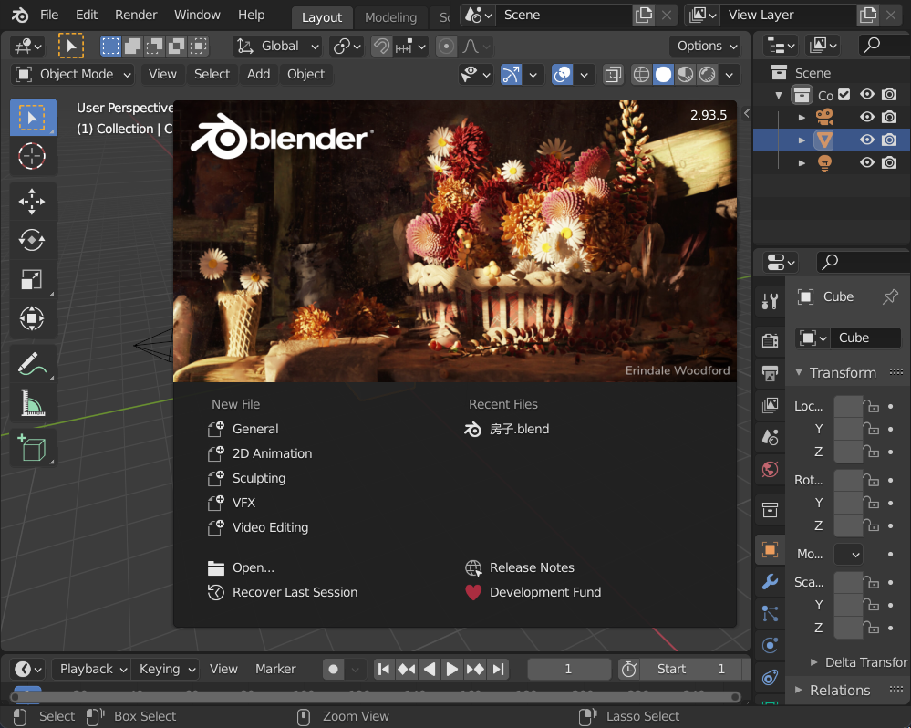This screenshot has height=728, width=911.
Task: Open the Edit menu
Action: click(87, 16)
